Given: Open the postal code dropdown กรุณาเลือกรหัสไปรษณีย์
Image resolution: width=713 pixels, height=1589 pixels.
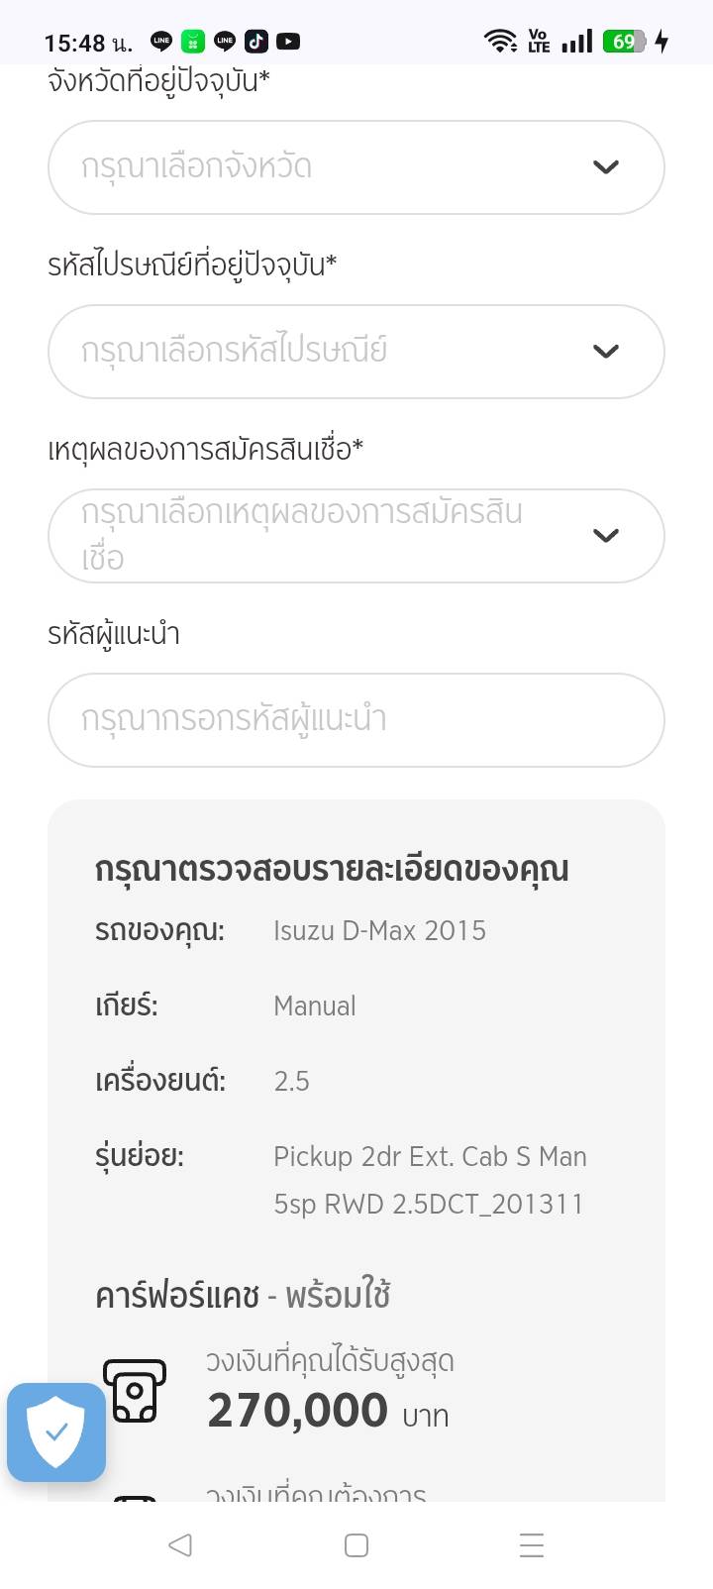Looking at the screenshot, I should 327,351.
